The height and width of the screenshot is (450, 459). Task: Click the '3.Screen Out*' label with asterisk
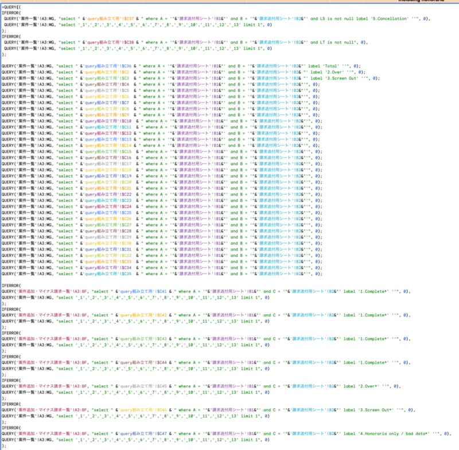point(376,410)
